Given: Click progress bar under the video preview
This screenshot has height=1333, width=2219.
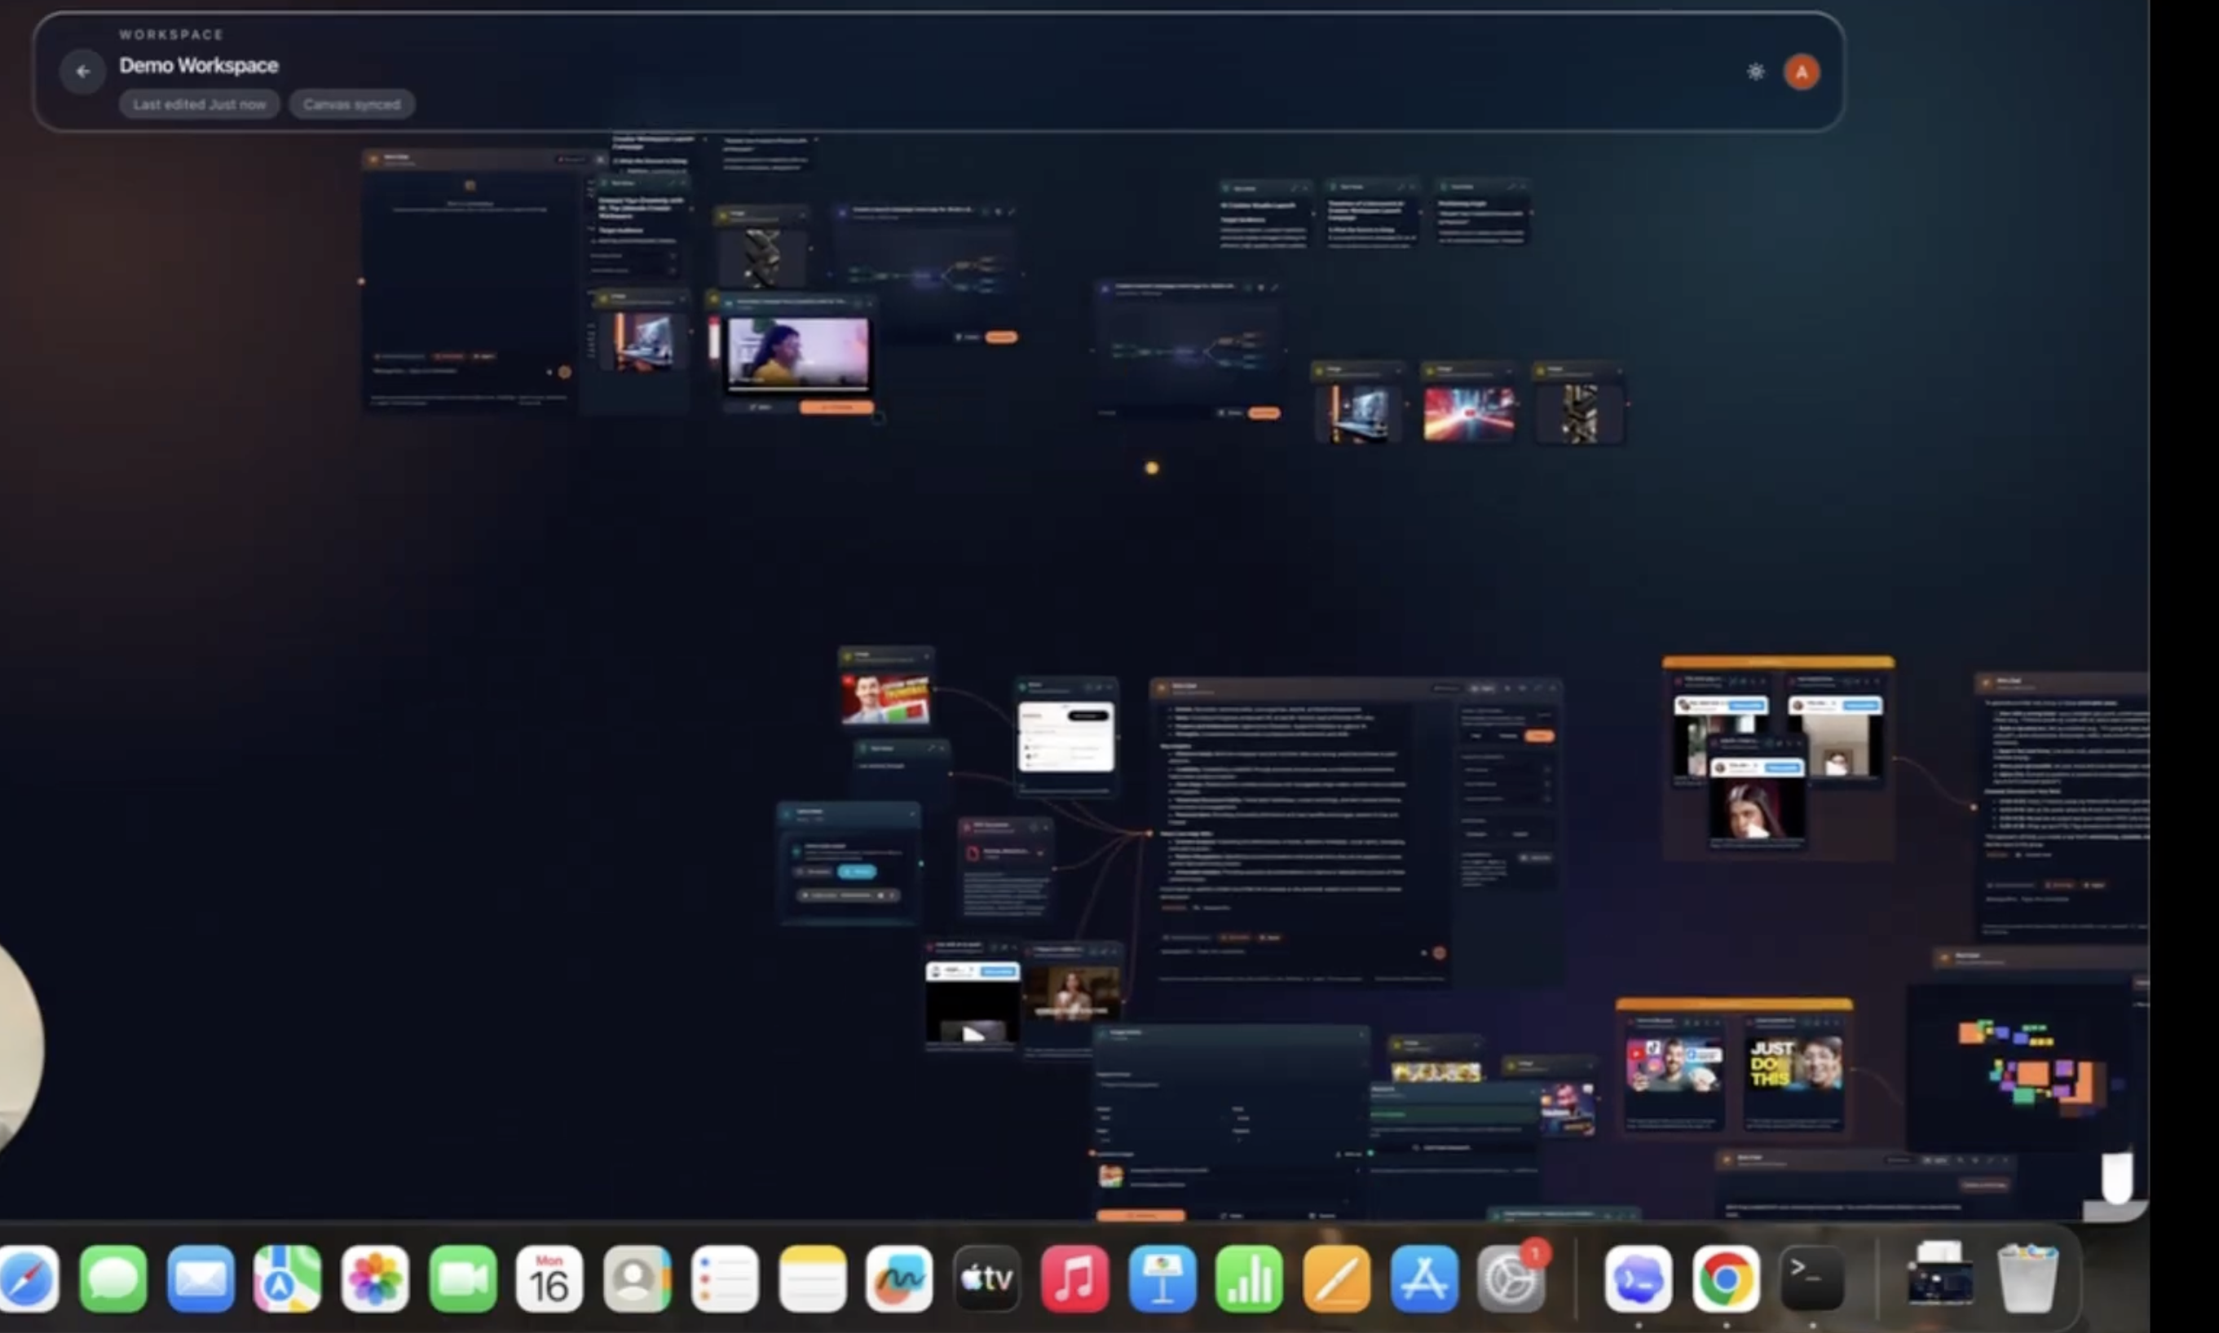Looking at the screenshot, I should (x=797, y=388).
